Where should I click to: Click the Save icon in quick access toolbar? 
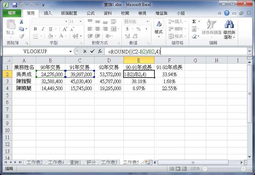[14, 5]
